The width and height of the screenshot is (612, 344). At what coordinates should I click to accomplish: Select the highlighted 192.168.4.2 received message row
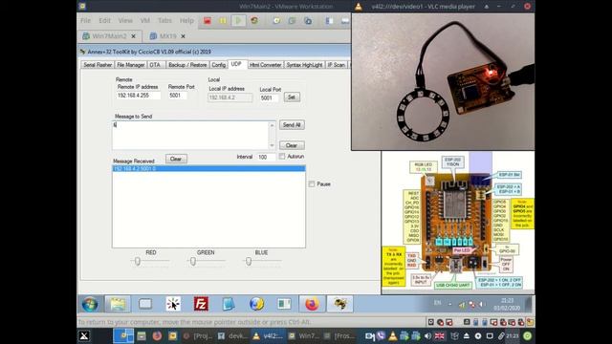208,169
